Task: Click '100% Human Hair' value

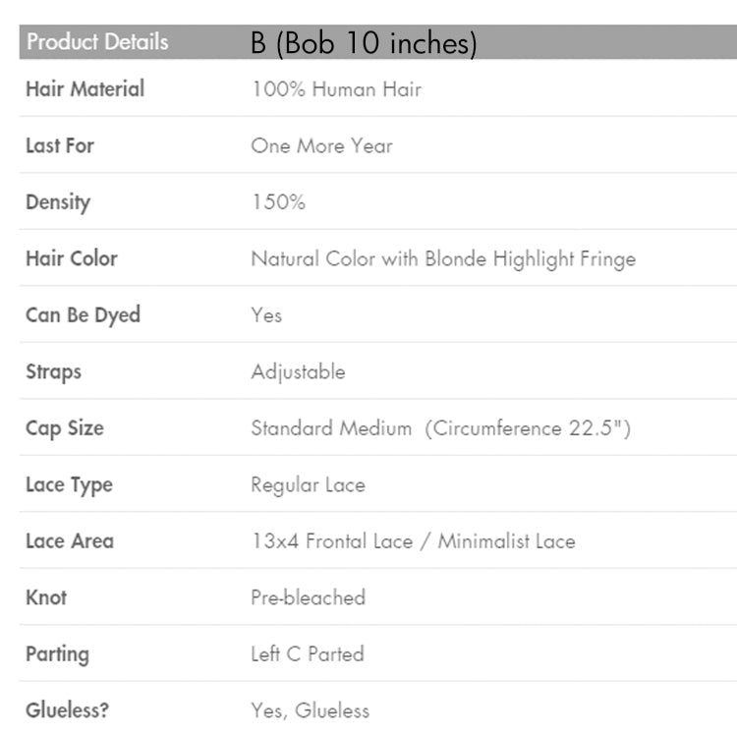Action: coord(336,89)
